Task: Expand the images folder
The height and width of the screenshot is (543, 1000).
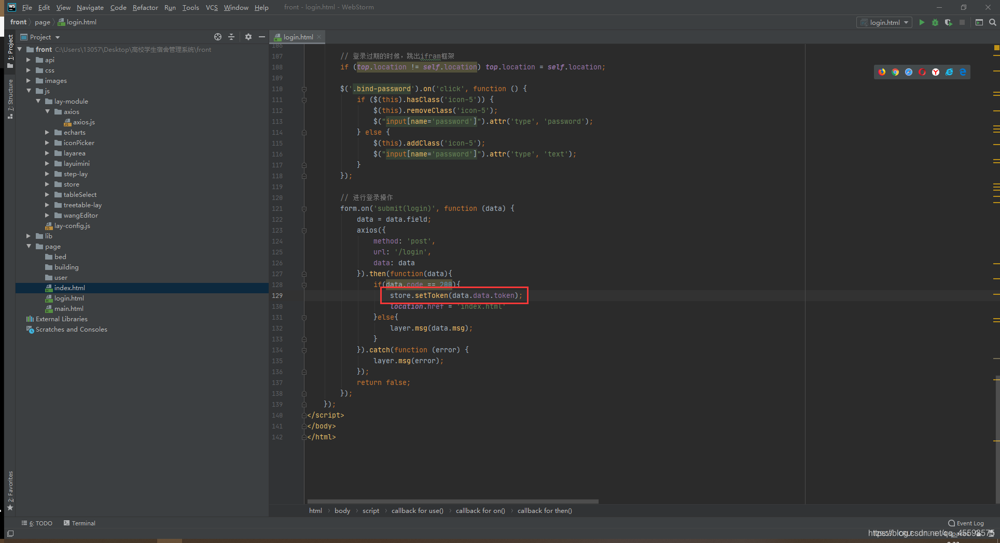Action: [29, 81]
